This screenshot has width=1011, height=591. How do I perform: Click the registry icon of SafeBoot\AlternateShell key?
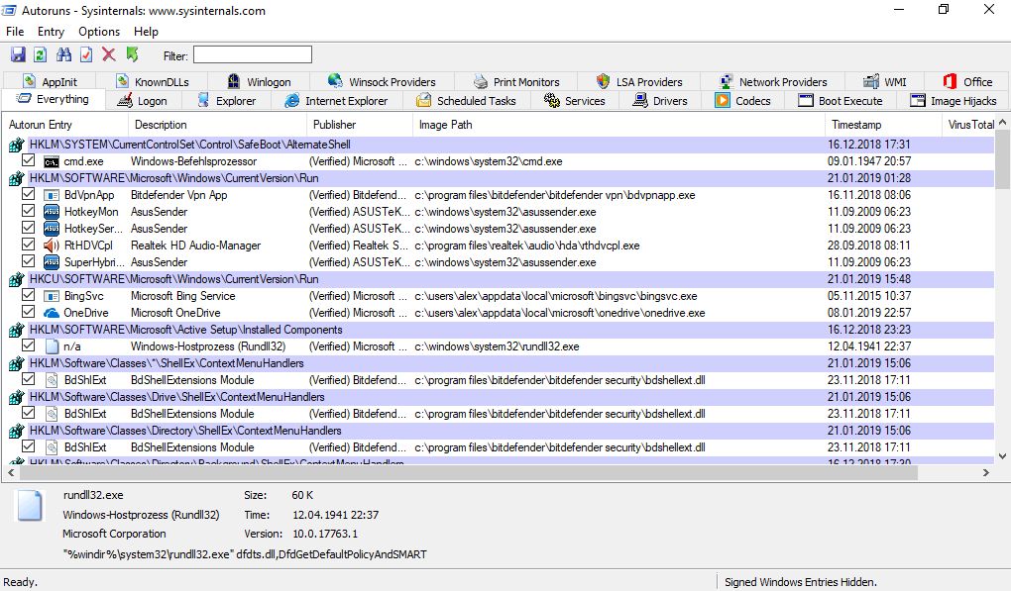coord(17,145)
